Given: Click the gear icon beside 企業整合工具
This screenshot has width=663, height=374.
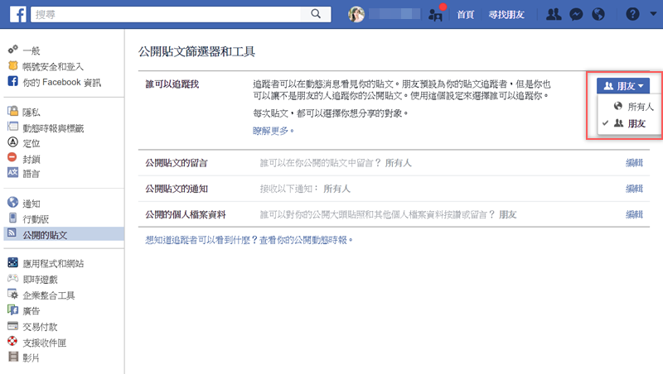Looking at the screenshot, I should [x=12, y=295].
